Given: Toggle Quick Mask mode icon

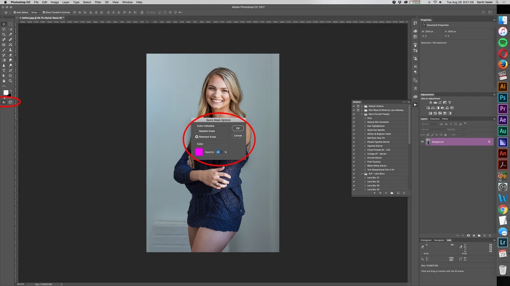Looking at the screenshot, I should 4,102.
